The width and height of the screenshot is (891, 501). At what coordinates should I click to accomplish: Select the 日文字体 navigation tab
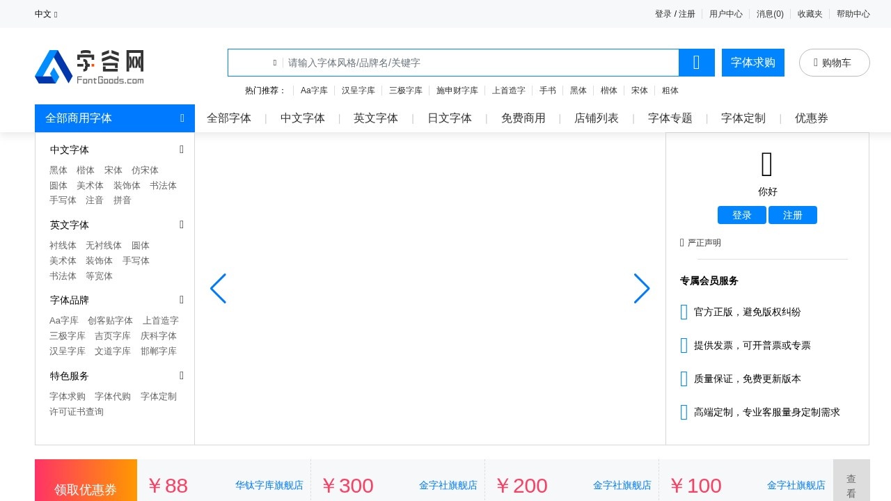tap(449, 118)
